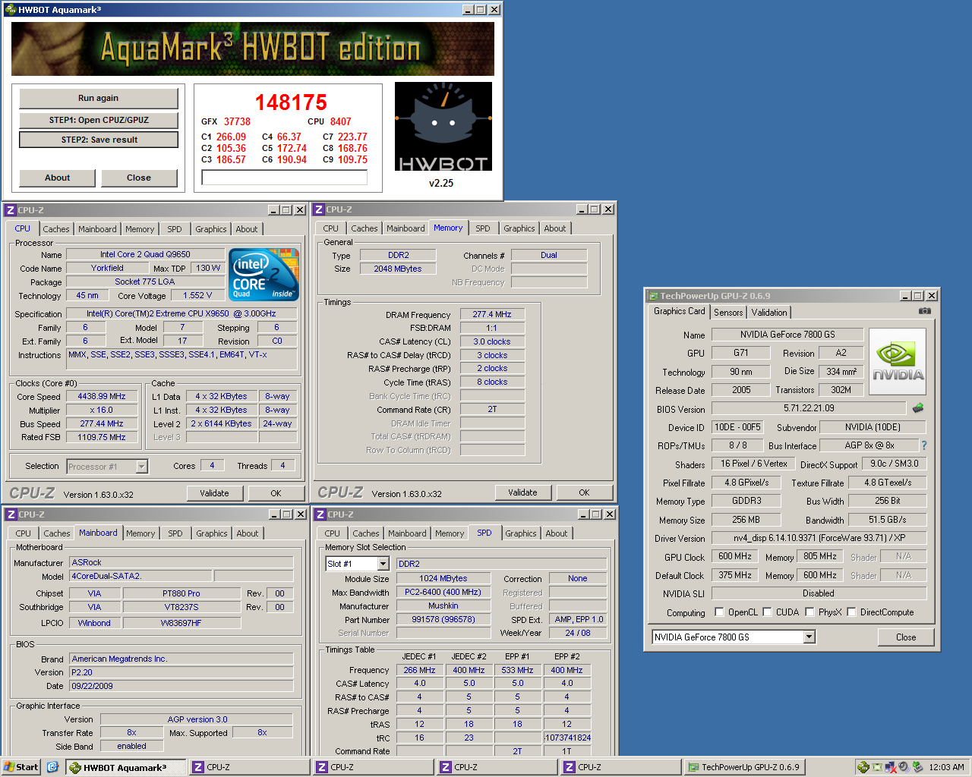Viewport: 972px width, 777px height.
Task: Click the 5.71.22.21.09 BIOS version field
Action: (809, 408)
